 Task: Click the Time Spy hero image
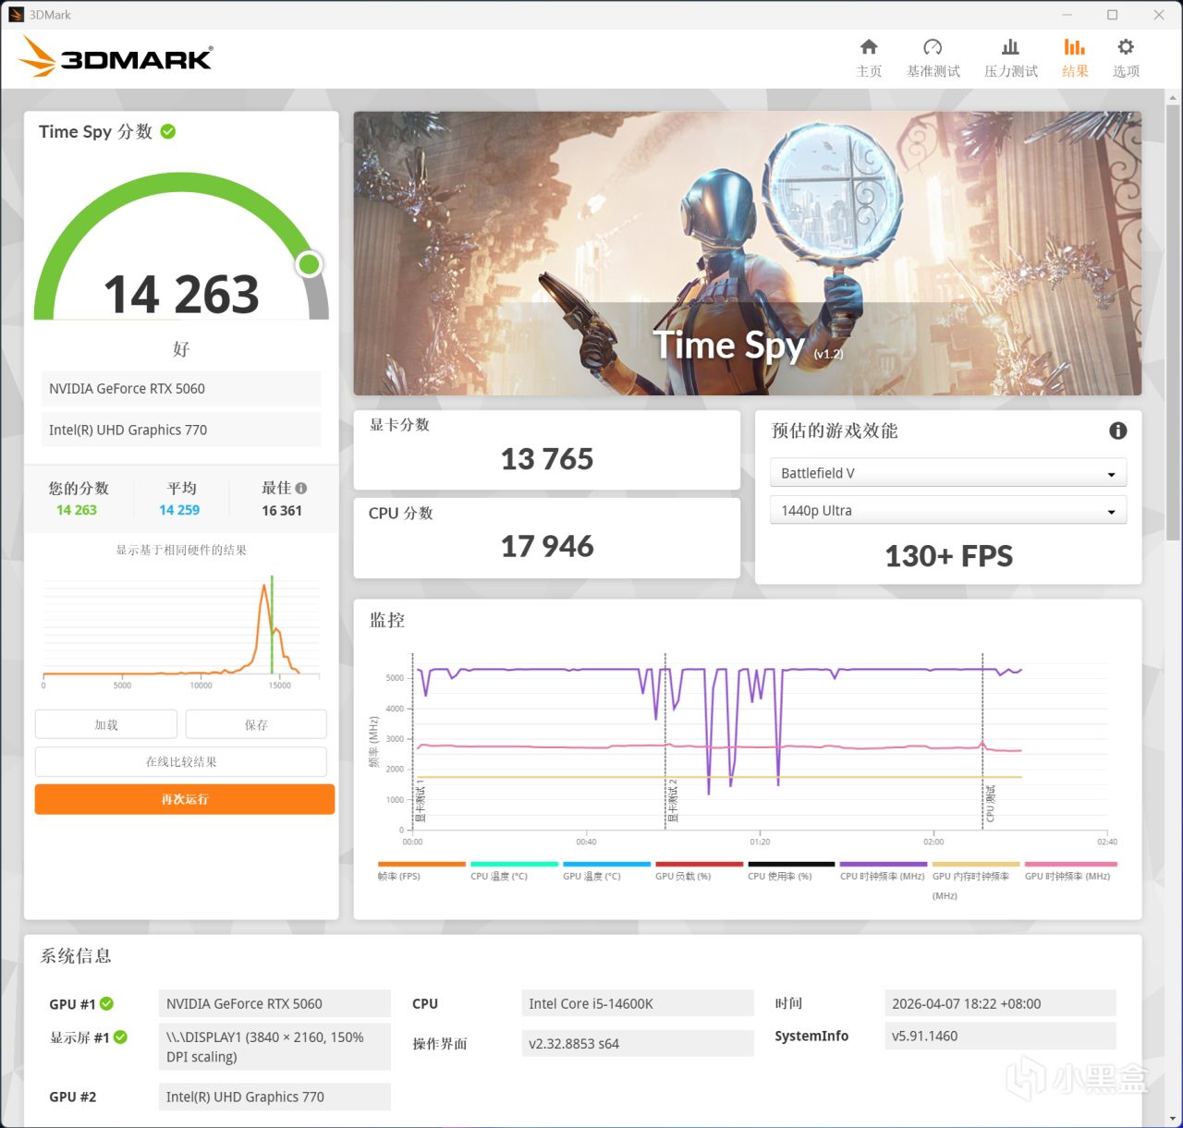(748, 254)
